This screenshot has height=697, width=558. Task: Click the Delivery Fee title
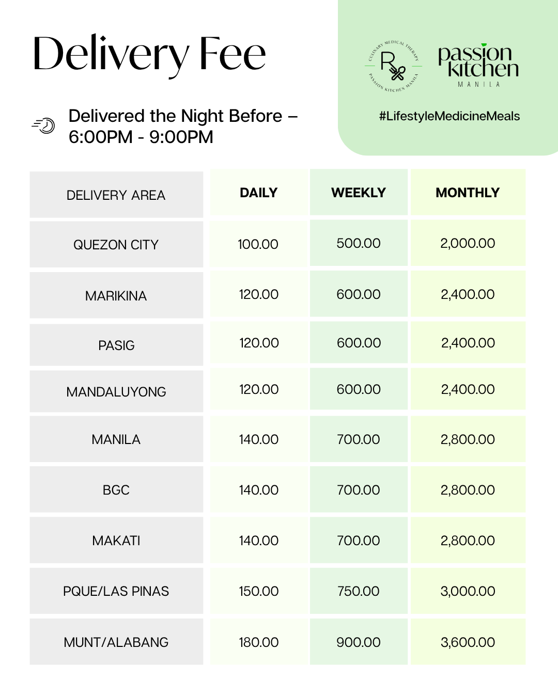(x=149, y=55)
